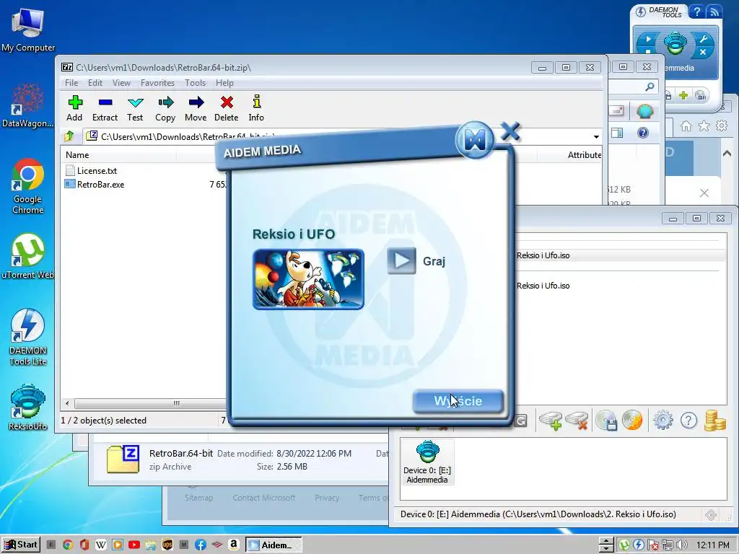The image size is (739, 554).
Task: Open DAEMON Tools preferences gear icon
Action: pos(663,421)
